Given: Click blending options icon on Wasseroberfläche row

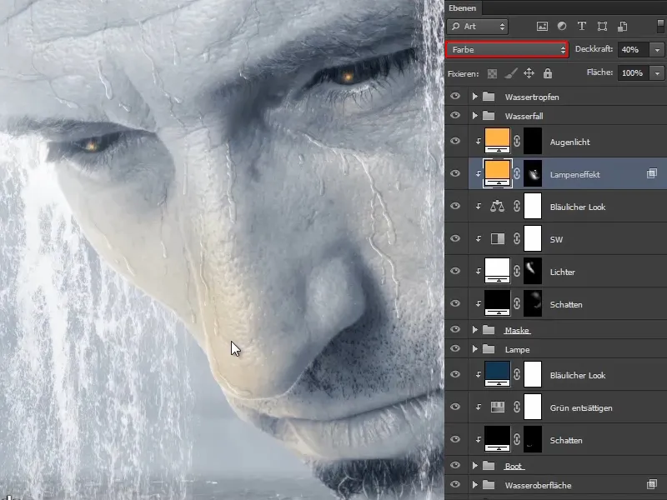Looking at the screenshot, I should (652, 484).
